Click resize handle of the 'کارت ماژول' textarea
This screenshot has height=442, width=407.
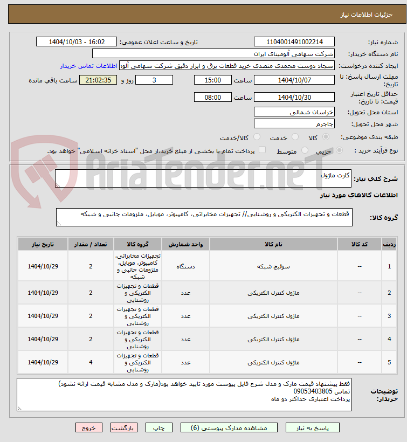[x=58, y=185]
